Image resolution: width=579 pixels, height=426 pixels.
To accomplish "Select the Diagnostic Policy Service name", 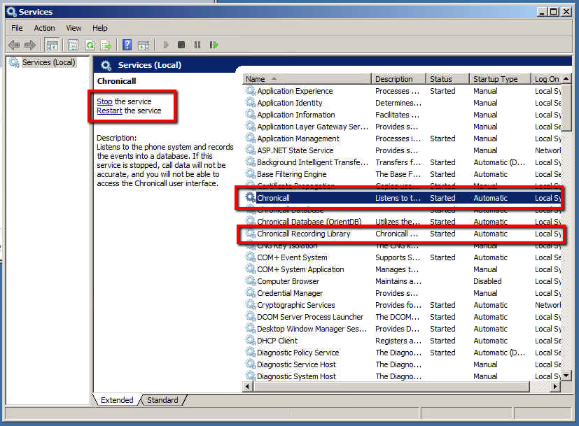I will click(x=298, y=353).
